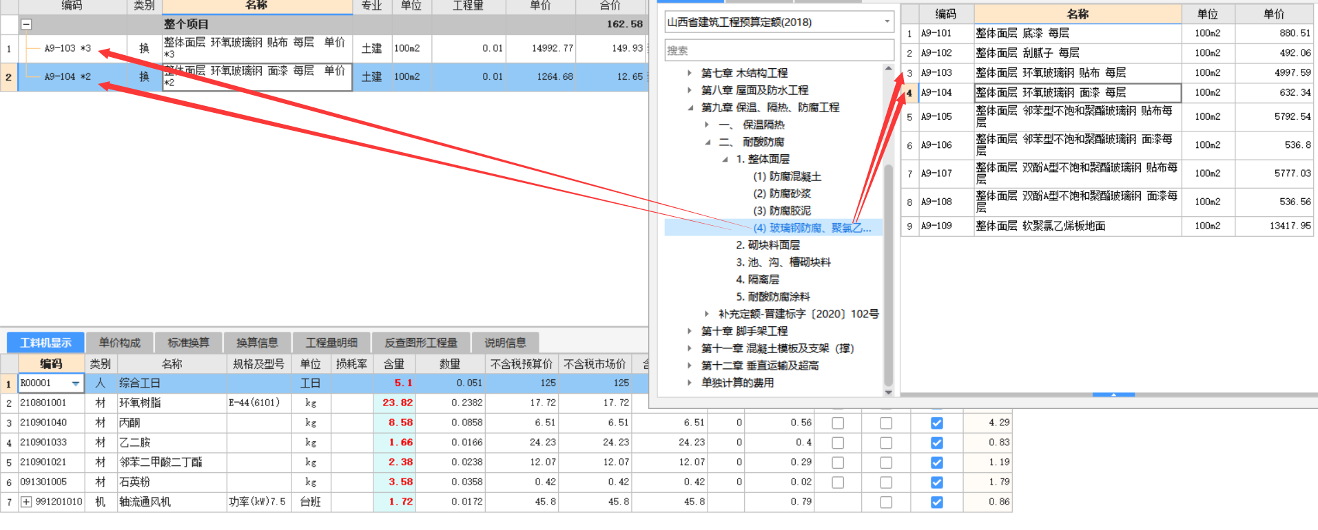Image resolution: width=1318 pixels, height=530 pixels.
Task: Tick first empty checkbox in 乙二胺 row
Action: [x=838, y=443]
